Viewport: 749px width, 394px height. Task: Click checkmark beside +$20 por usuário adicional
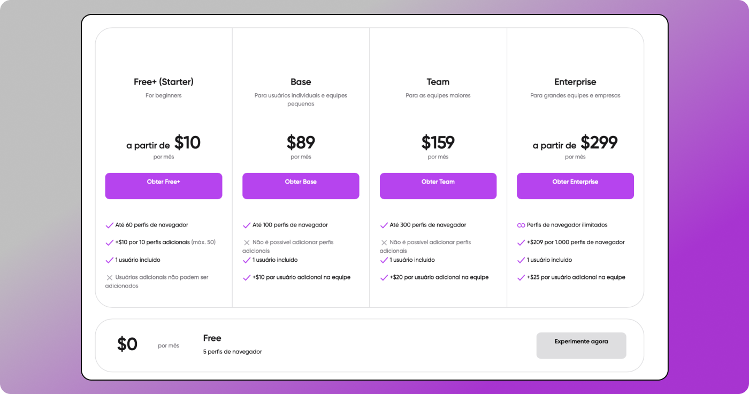click(384, 278)
